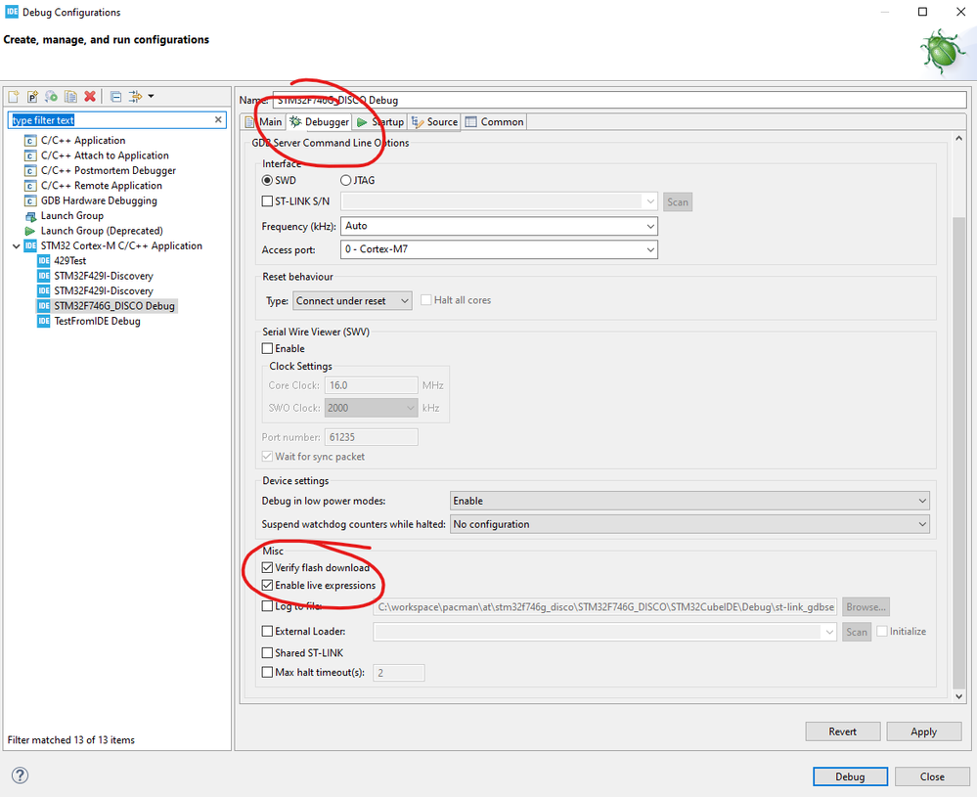This screenshot has height=797, width=977.
Task: Click the vertical scrollbar down arrow
Action: point(959,696)
